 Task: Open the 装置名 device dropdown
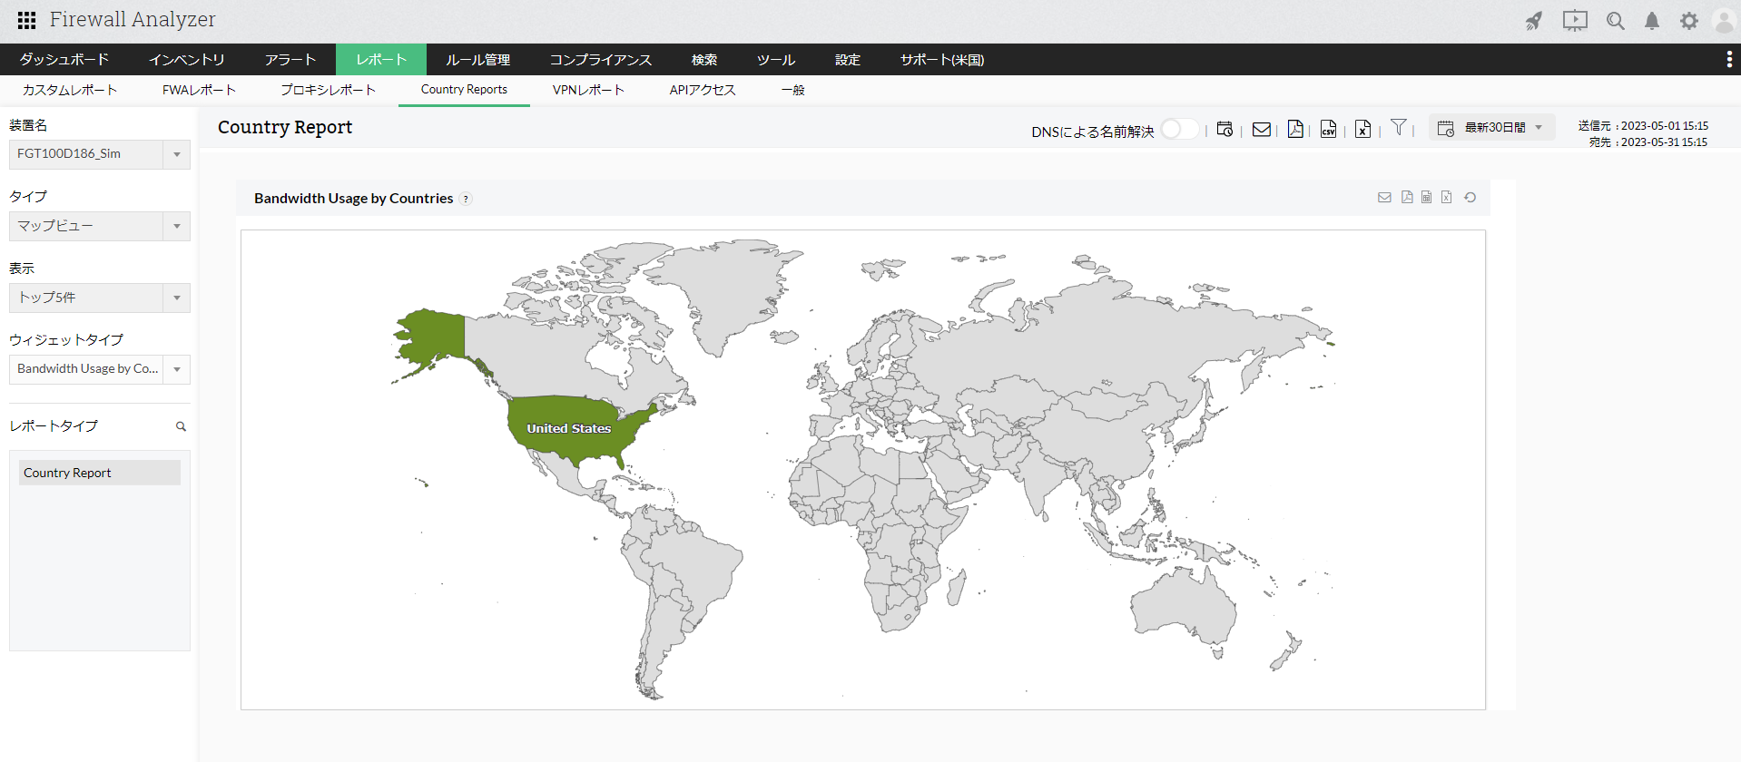click(100, 154)
